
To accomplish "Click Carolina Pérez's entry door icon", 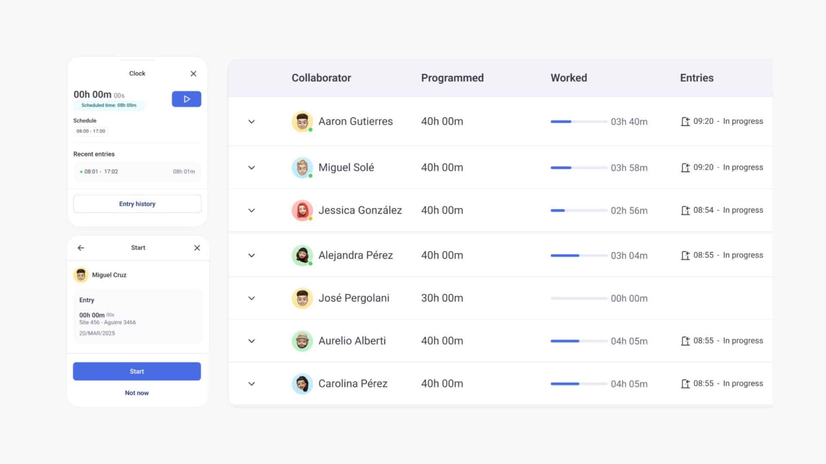I will (685, 384).
